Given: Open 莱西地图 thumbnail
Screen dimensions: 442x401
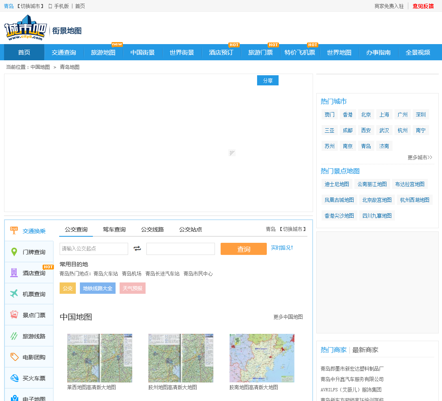Looking at the screenshot, I should [100, 358].
